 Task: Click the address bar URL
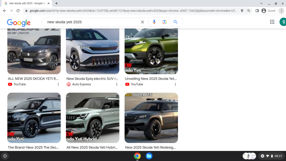[133, 11]
